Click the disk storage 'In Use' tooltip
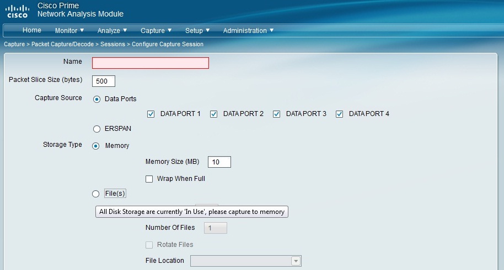This screenshot has width=504, height=270. (x=192, y=212)
